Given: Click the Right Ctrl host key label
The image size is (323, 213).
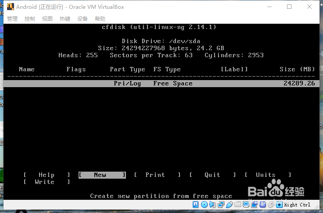Looking at the screenshot, I should click(x=297, y=205).
